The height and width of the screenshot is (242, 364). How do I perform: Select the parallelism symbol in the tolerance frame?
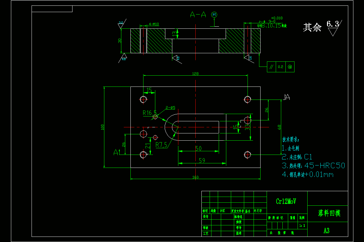(x=271, y=67)
